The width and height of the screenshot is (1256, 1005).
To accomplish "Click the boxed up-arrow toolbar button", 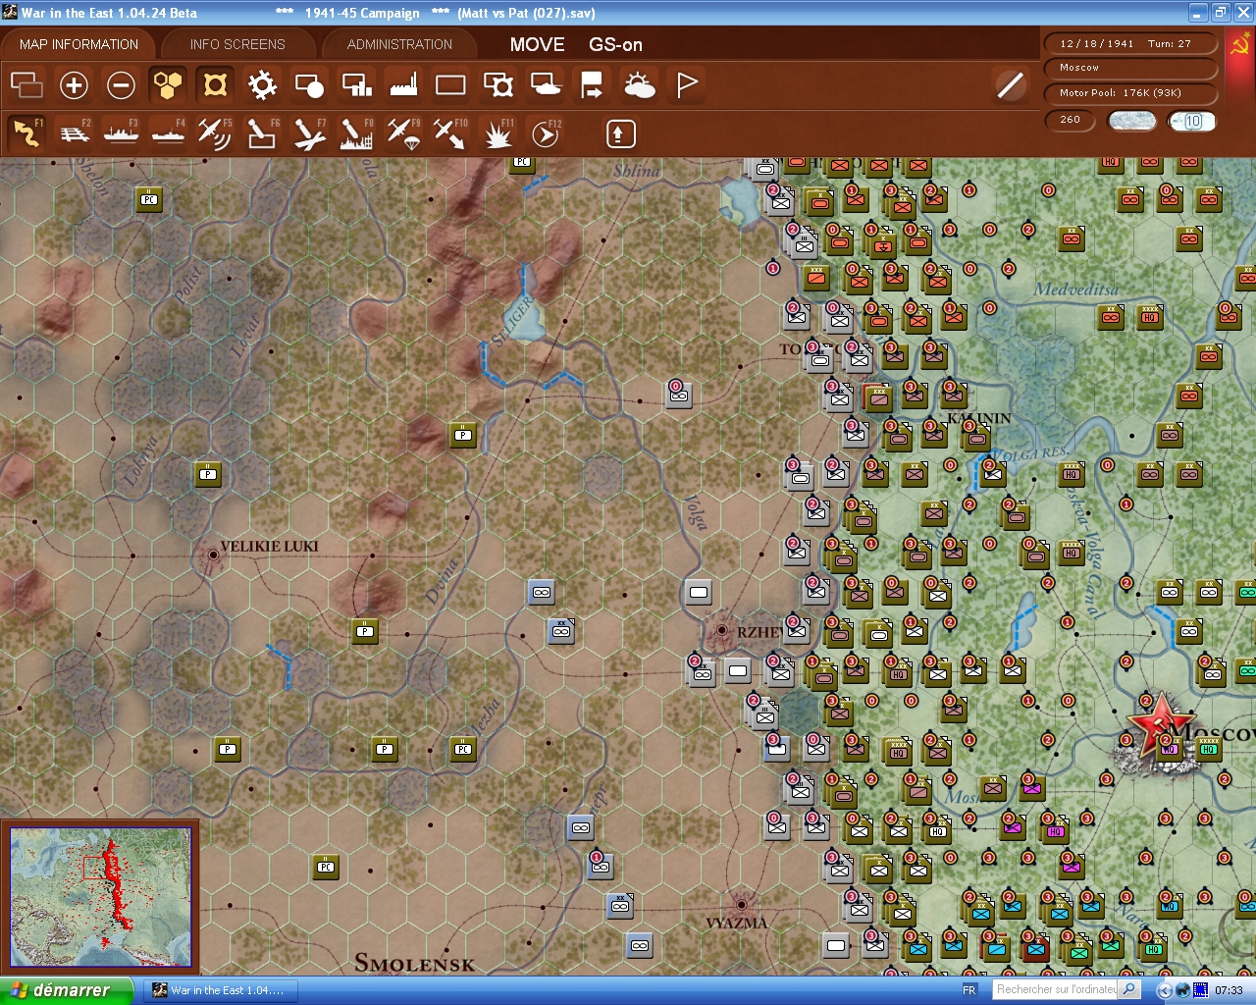I will 620,133.
